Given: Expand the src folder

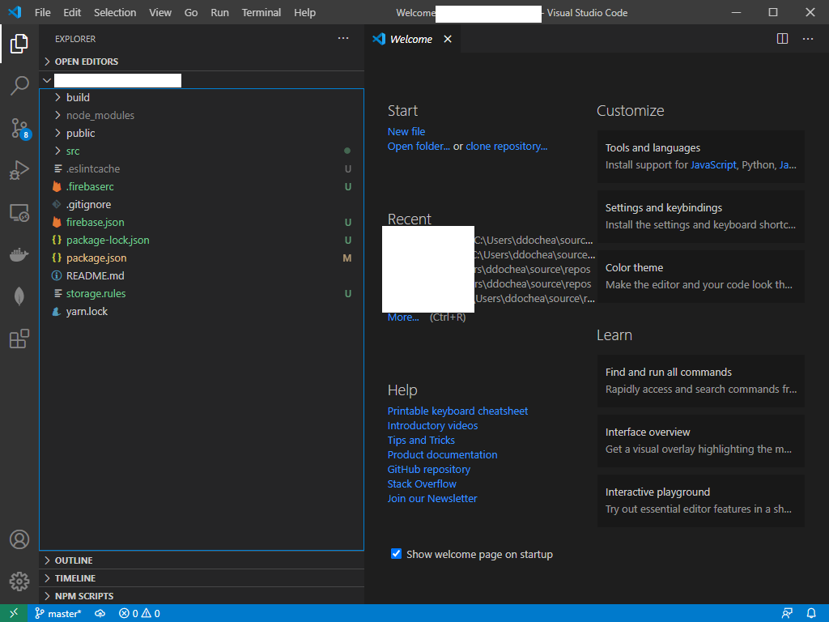Looking at the screenshot, I should 202,151.
